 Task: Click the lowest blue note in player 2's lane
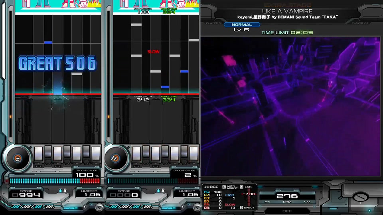(165, 87)
